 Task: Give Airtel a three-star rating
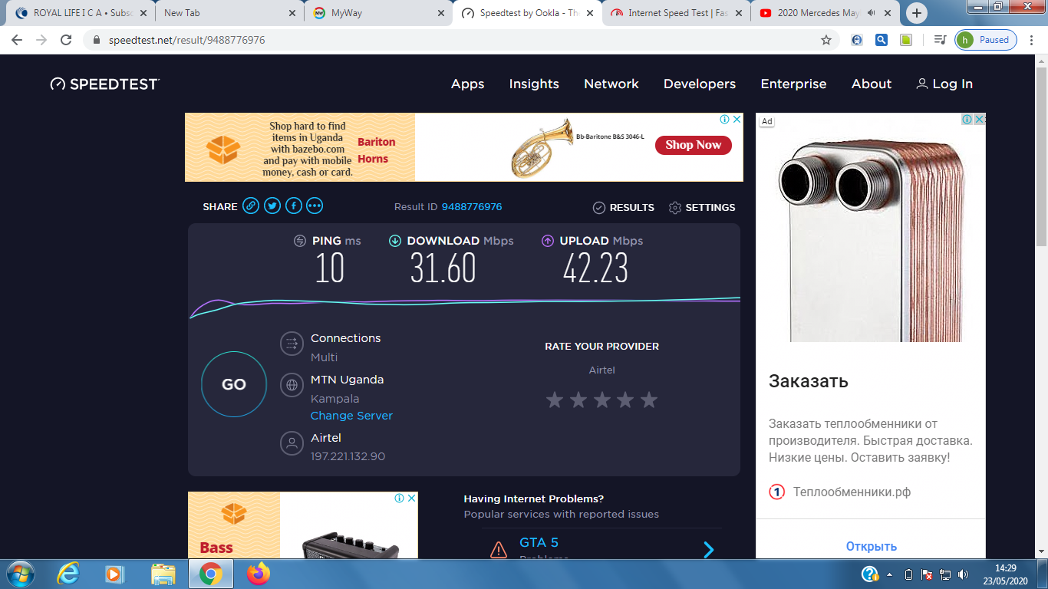(602, 400)
